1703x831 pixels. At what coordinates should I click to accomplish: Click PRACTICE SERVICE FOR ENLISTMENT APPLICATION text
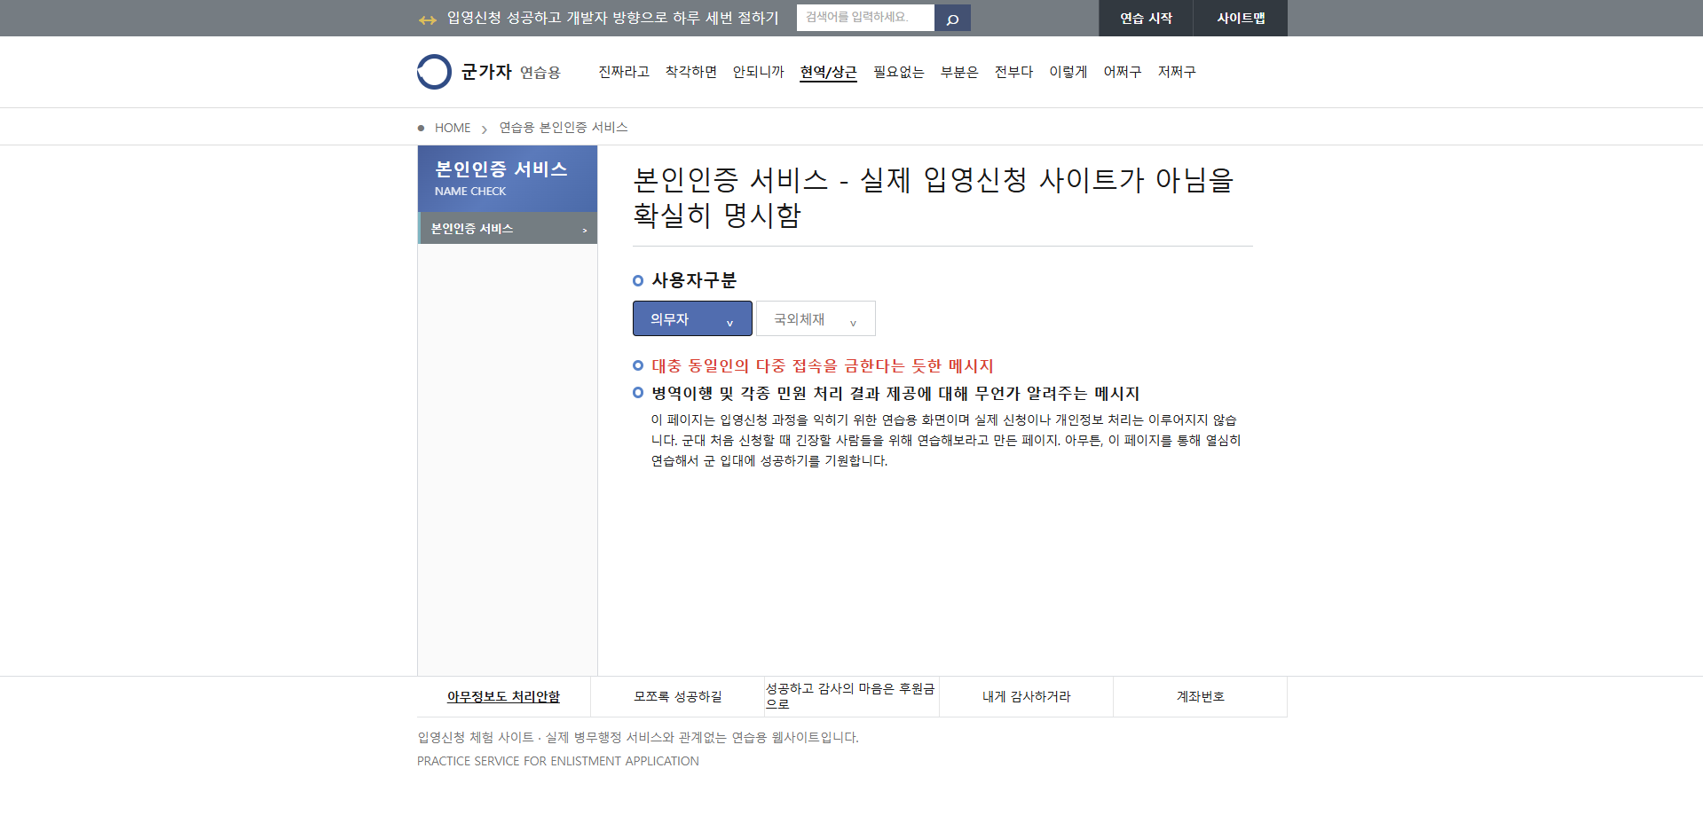558,761
